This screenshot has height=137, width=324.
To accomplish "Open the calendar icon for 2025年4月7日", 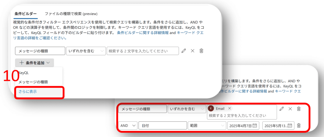I will coord(255,125).
